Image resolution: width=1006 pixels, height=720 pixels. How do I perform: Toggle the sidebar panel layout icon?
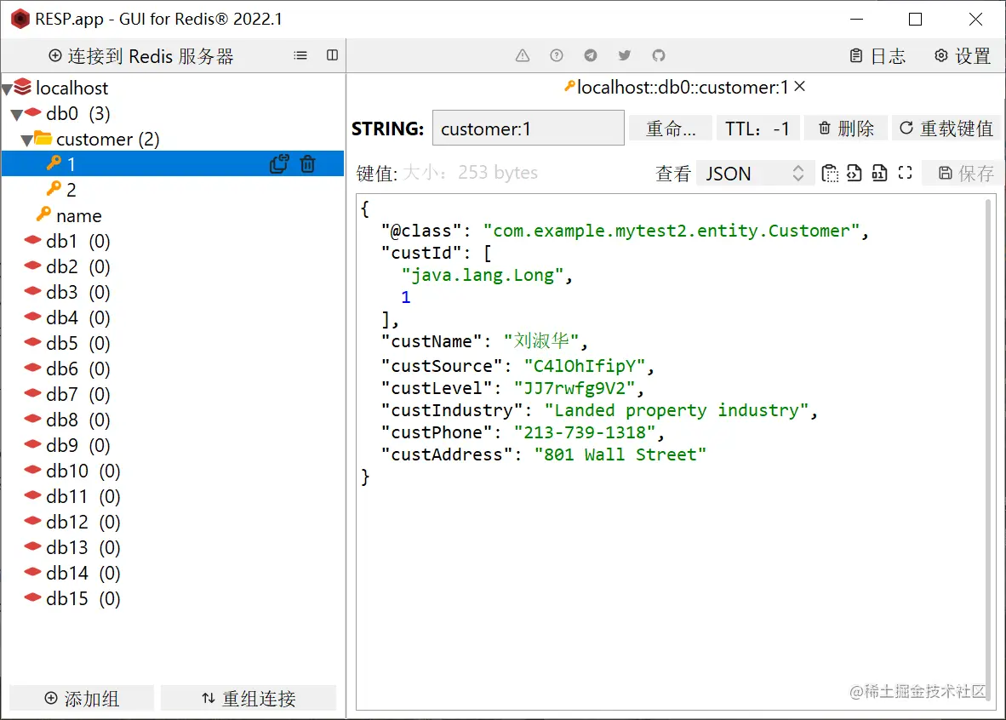coord(332,55)
